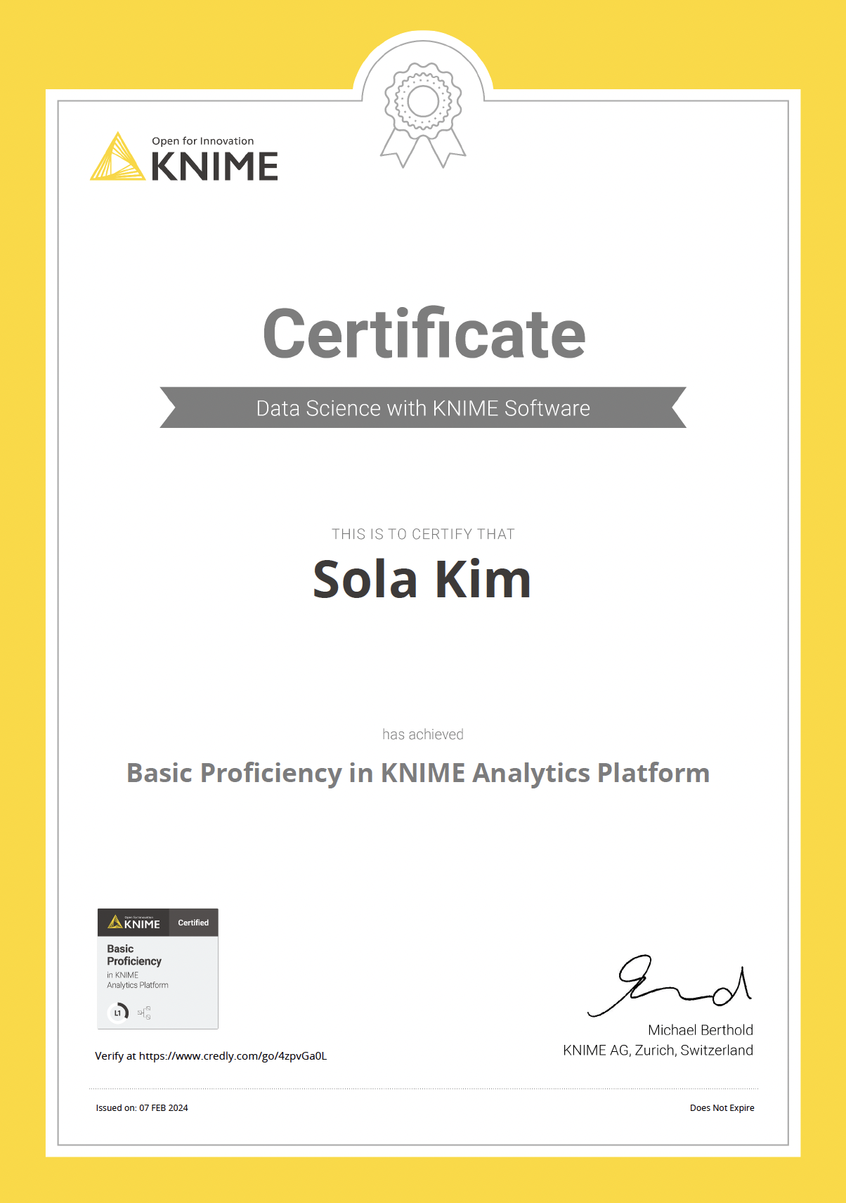Open the Credly verification URL

click(233, 1055)
